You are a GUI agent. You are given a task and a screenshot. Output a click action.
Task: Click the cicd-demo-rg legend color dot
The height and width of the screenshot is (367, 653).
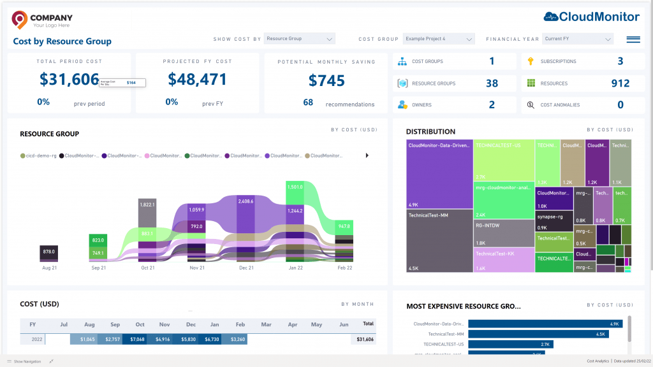coord(22,155)
